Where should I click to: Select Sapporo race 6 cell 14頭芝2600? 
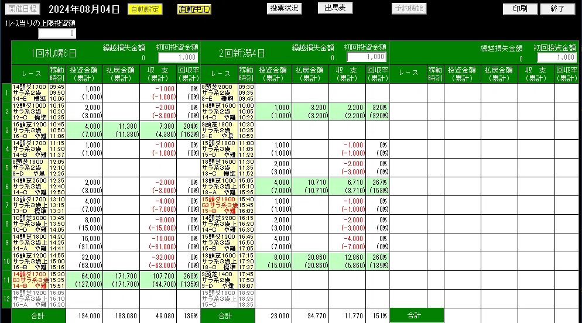tap(30, 187)
